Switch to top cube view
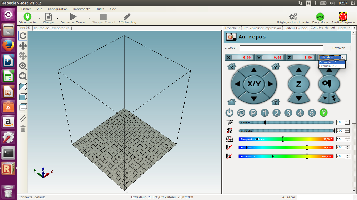 pos(23,107)
